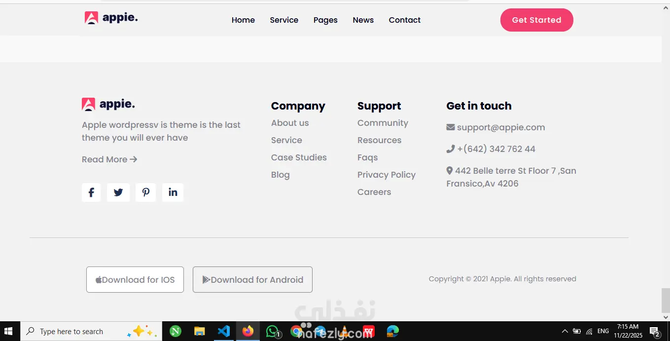Open Google Chrome from taskbar
Screen dimensions: 670x341
296,331
